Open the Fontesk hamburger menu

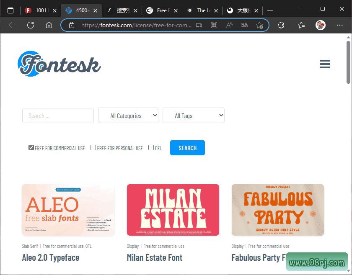pyautogui.click(x=325, y=64)
